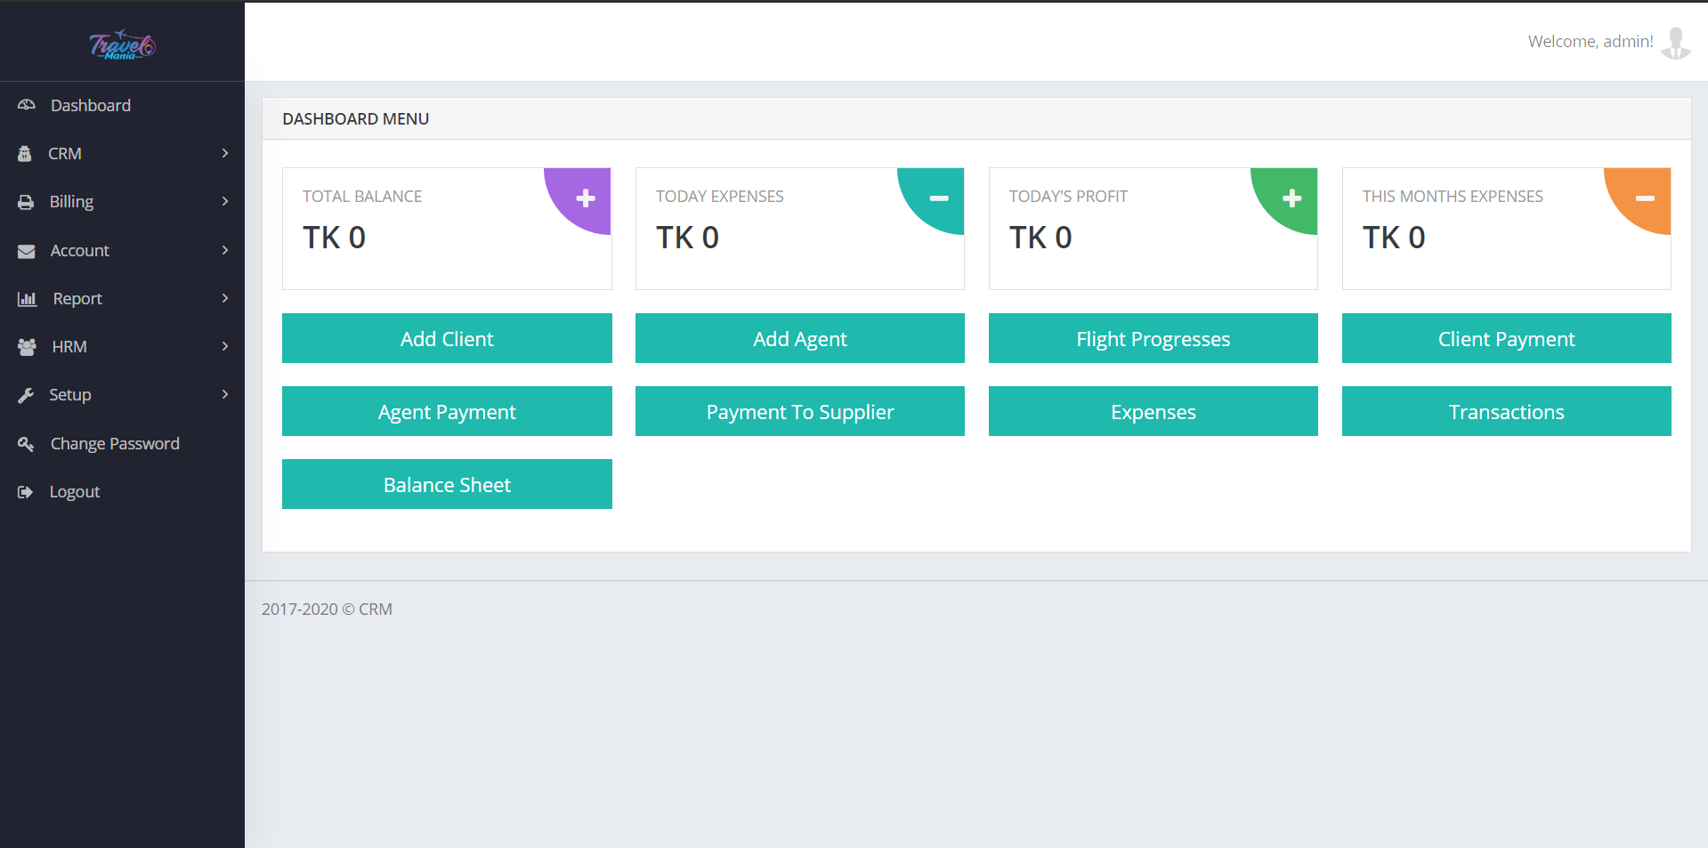The width and height of the screenshot is (1708, 848).
Task: Click the orange minus icon on Months Expenses
Action: 1645,198
